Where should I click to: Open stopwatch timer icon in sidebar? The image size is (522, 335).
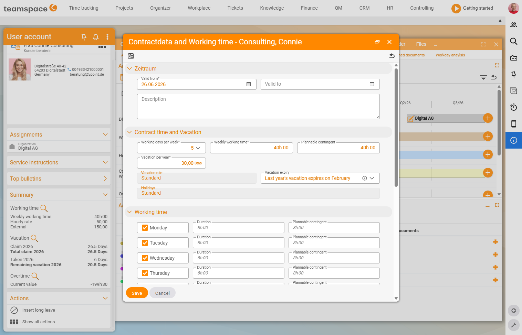[x=514, y=107]
